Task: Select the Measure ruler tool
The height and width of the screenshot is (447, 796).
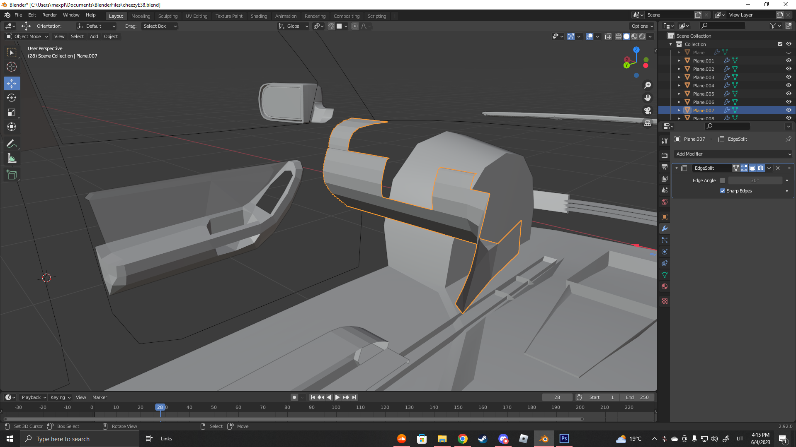Action: pos(12,159)
